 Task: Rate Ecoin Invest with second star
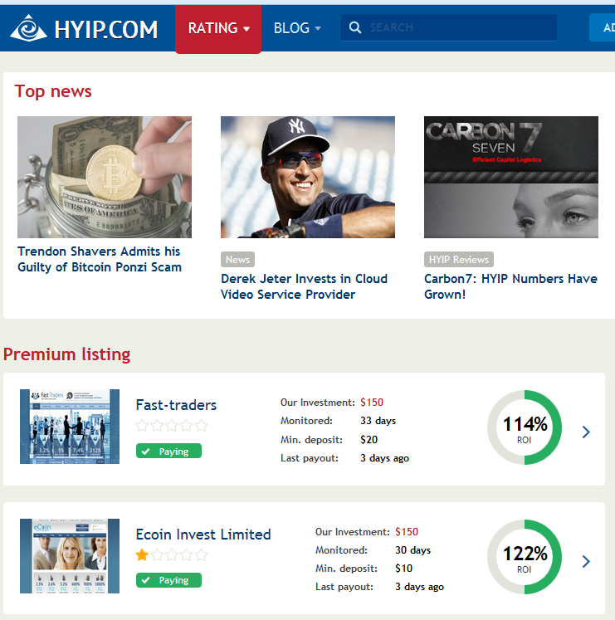157,555
